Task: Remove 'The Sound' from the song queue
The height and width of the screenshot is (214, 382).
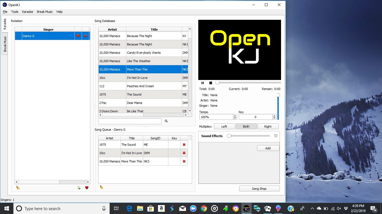Action: (184, 145)
